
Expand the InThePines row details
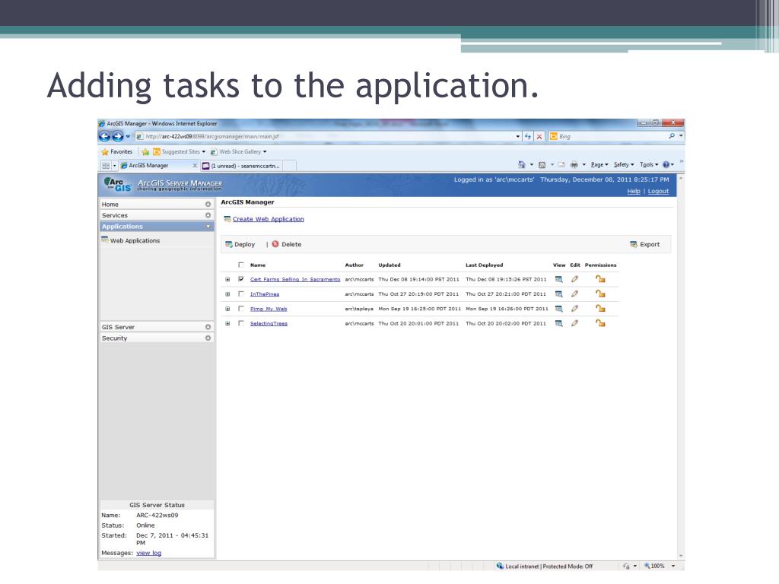point(227,294)
